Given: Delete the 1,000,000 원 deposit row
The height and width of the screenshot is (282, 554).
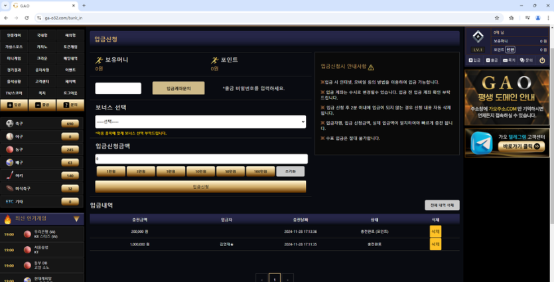Looking at the screenshot, I should point(435,244).
